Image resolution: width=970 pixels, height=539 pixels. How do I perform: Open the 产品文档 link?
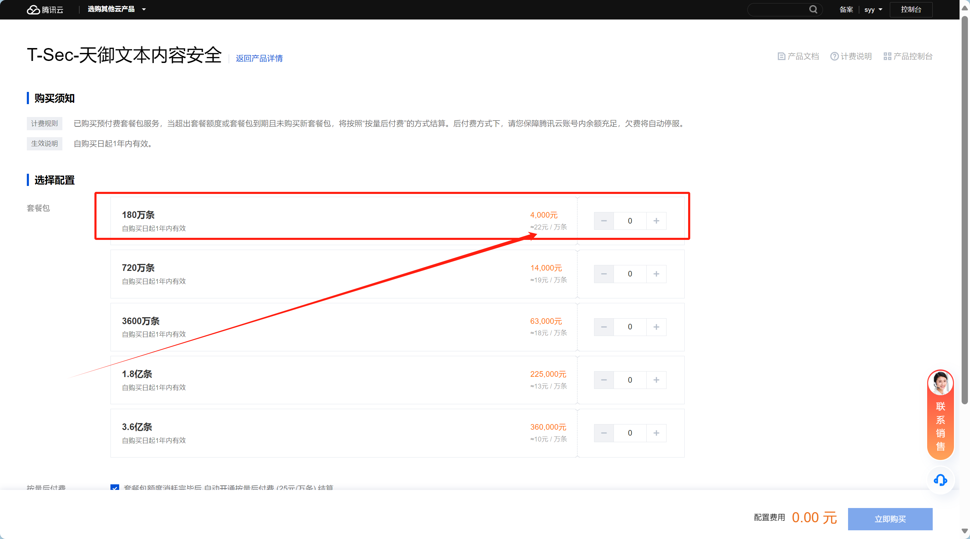pos(798,56)
